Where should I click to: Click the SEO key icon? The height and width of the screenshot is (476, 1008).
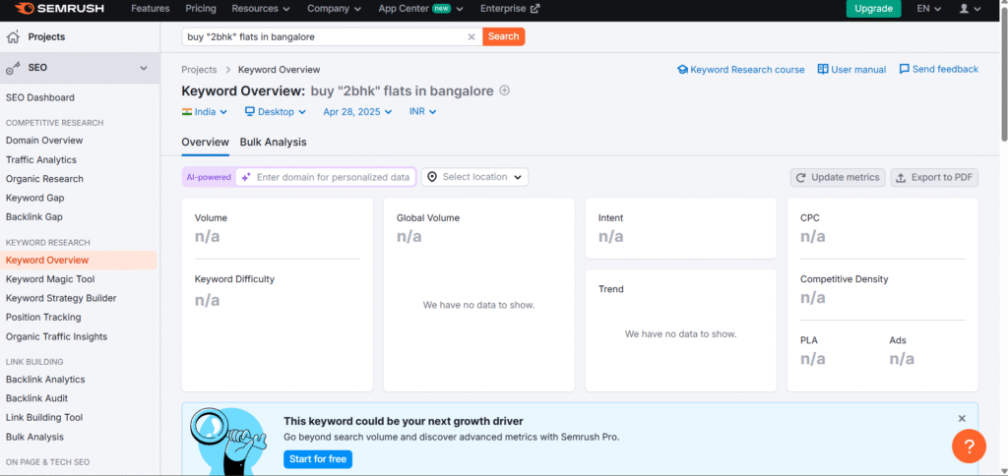click(13, 68)
